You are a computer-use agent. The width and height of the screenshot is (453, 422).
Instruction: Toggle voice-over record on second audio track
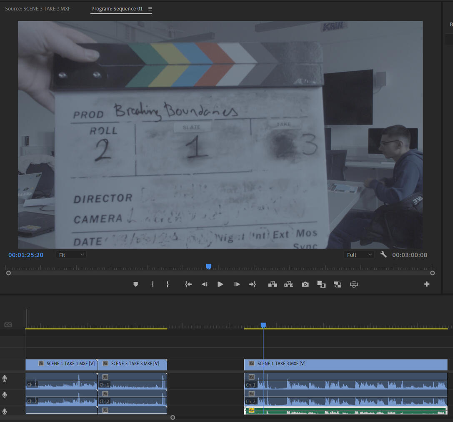(5, 395)
